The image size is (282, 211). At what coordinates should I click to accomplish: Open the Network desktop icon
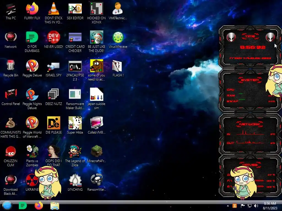11,40
